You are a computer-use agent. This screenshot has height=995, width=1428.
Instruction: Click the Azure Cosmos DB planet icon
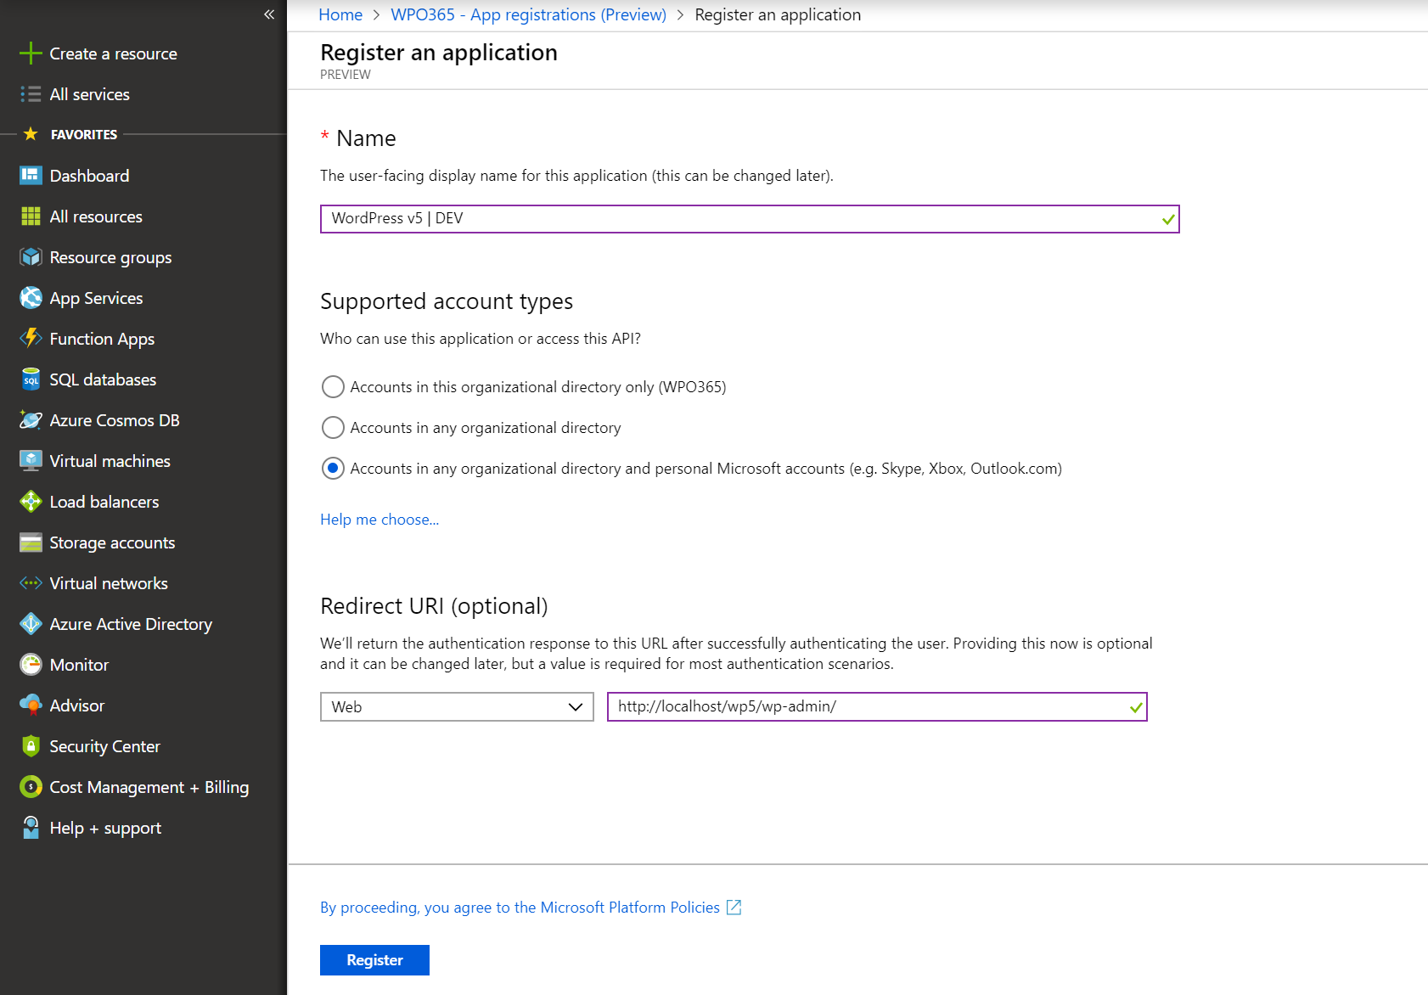(31, 420)
